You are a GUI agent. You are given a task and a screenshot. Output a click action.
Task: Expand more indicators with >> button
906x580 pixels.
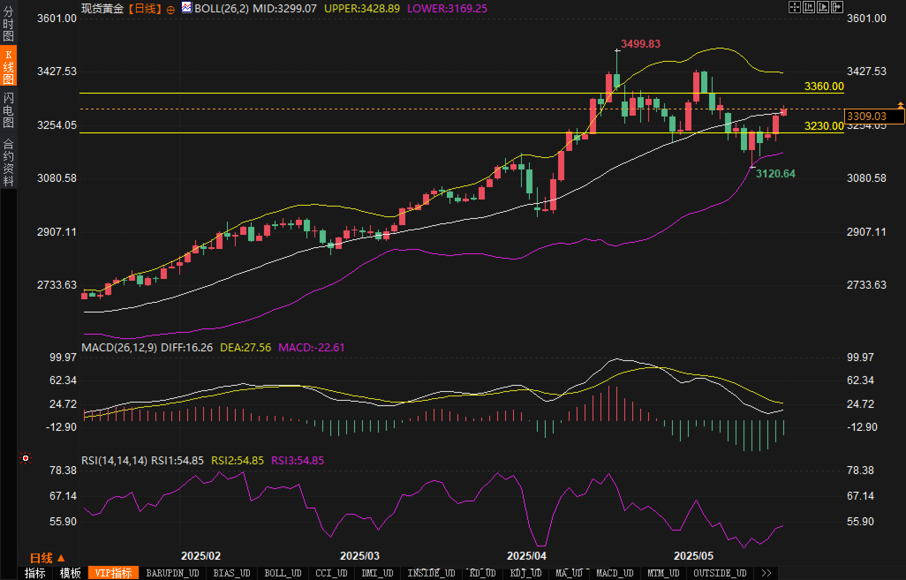[766, 573]
